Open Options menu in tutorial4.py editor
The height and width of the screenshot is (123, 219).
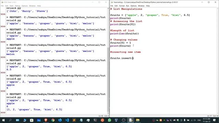click(133, 6)
